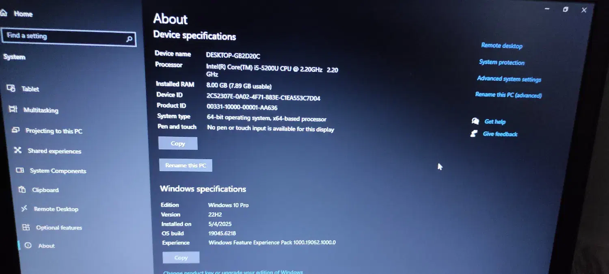Viewport: 609px width, 274px height.
Task: Click the System type 64-bit value
Action: pyautogui.click(x=266, y=119)
